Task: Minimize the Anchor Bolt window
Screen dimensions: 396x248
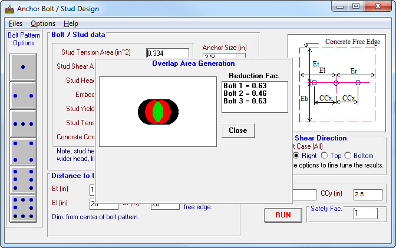Action: click(x=340, y=6)
